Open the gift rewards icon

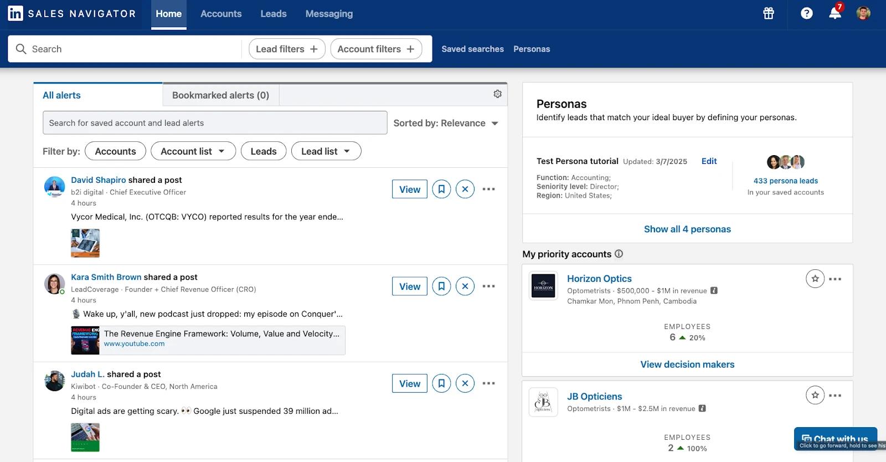[769, 13]
